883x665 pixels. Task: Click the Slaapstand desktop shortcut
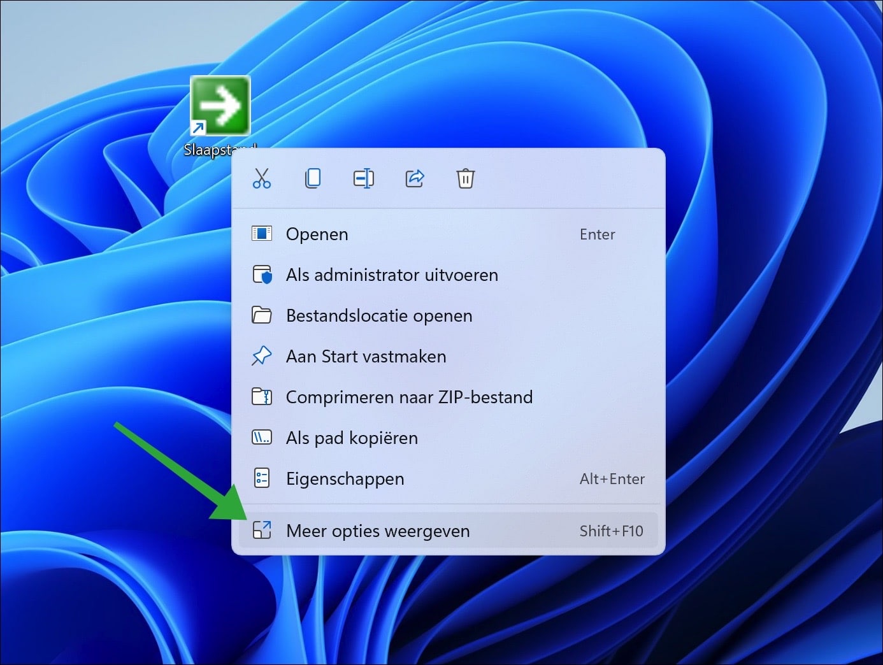click(220, 106)
